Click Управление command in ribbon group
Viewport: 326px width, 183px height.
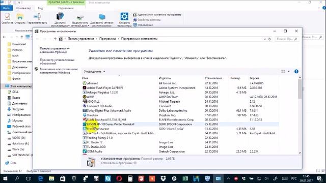143,25
